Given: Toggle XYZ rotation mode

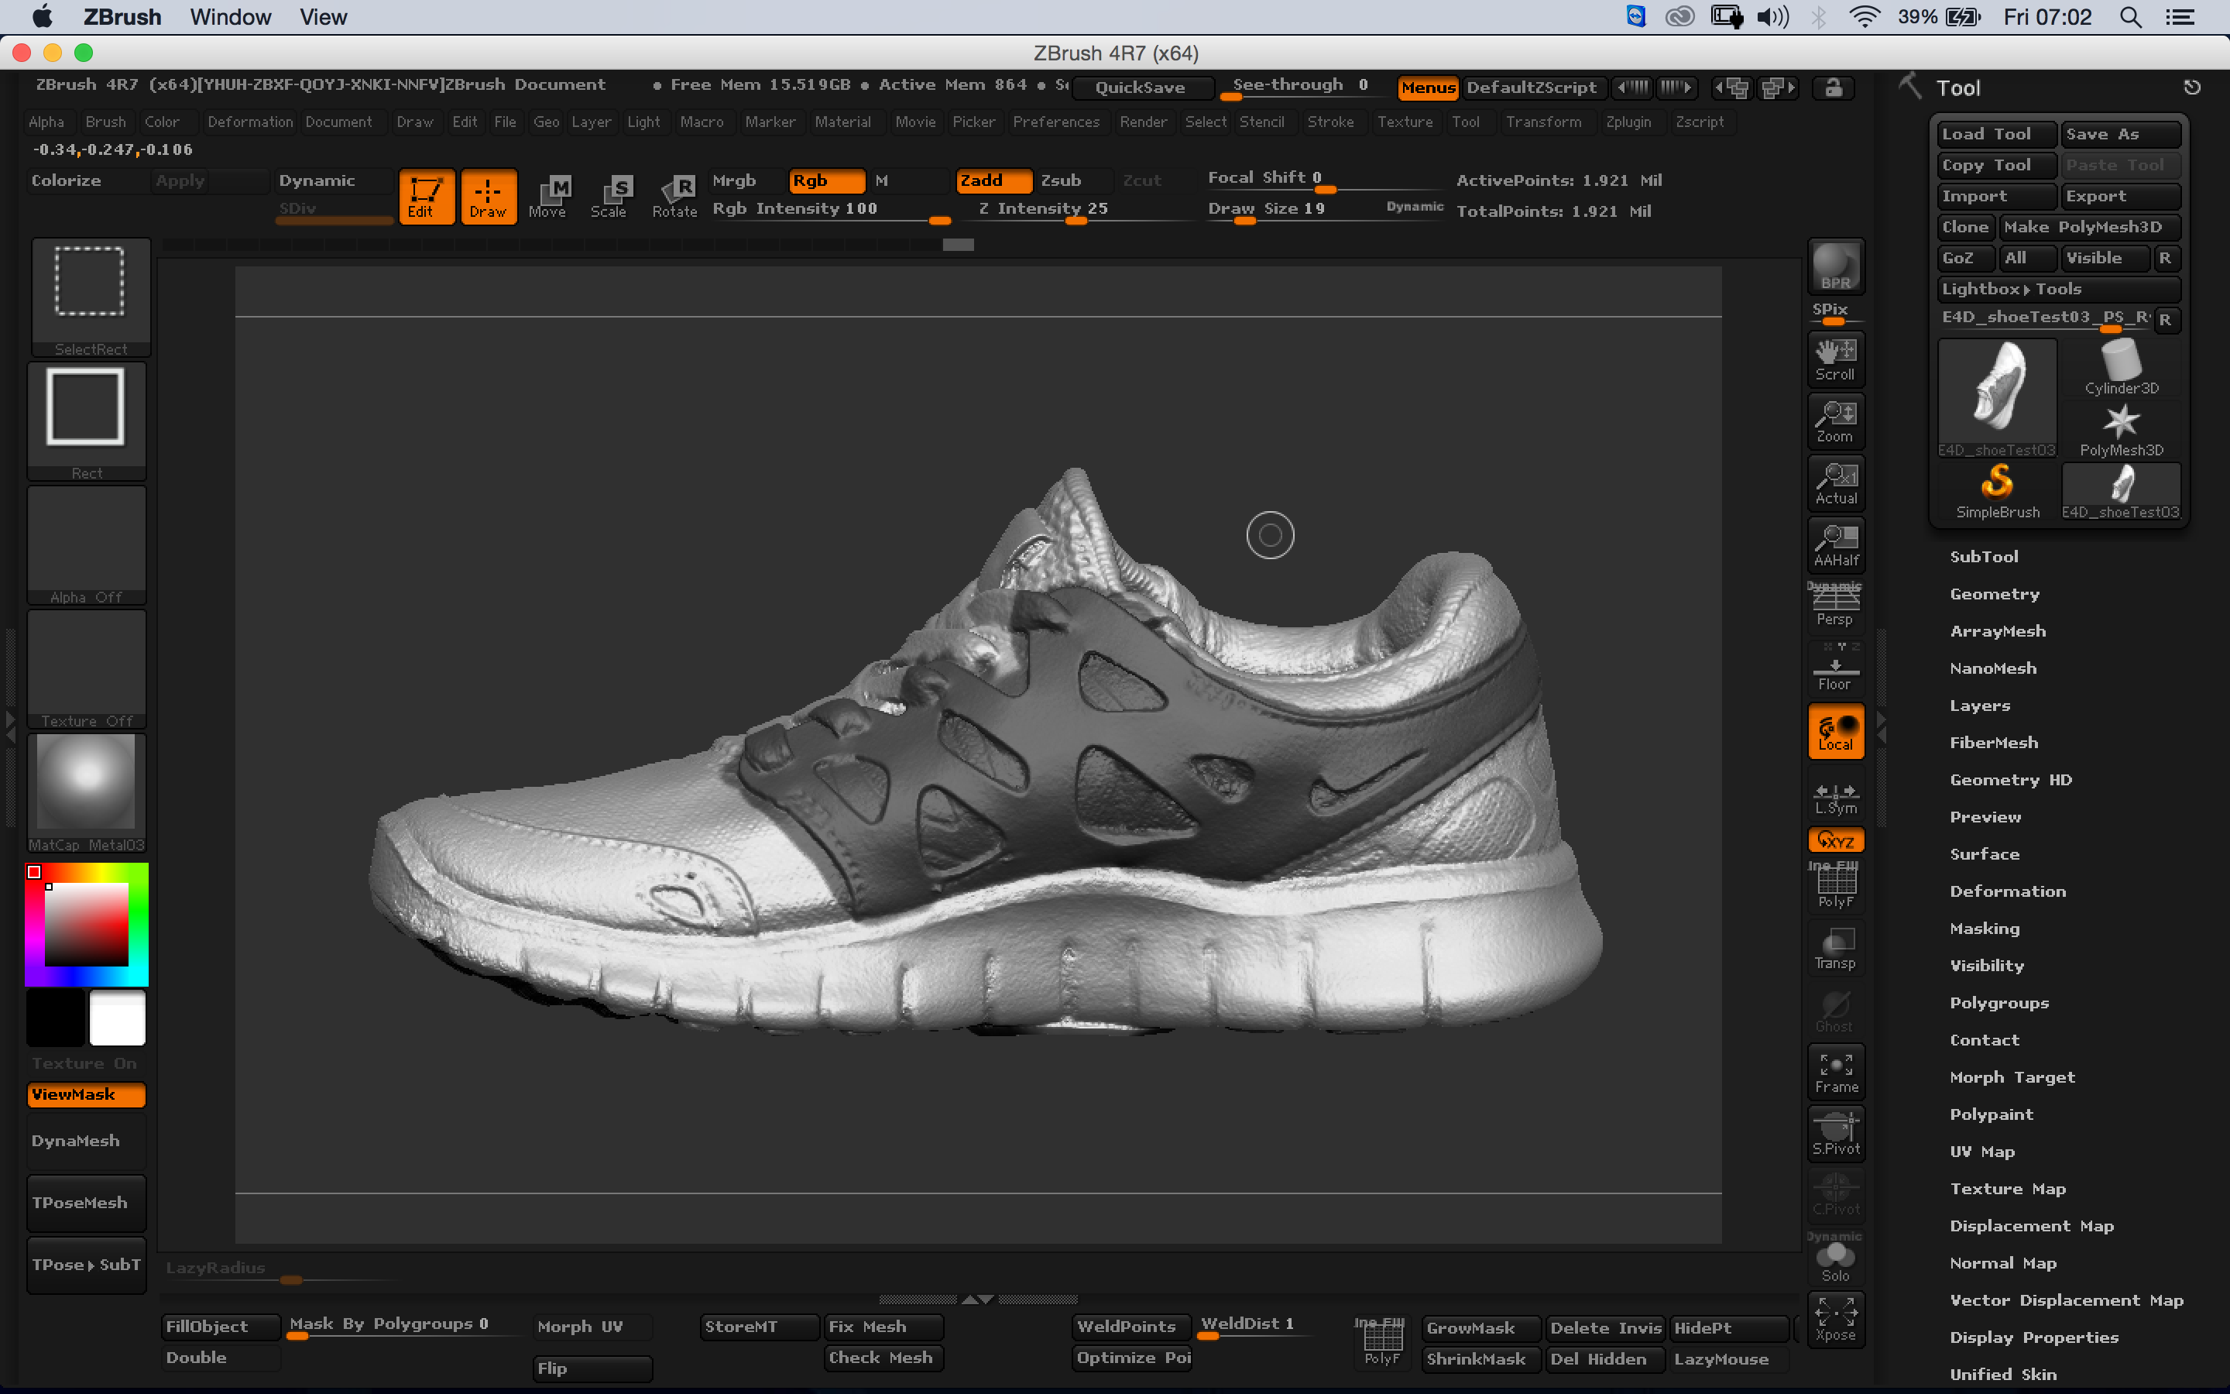Looking at the screenshot, I should 1836,840.
